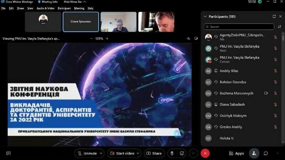Open the Unmute audio options arrow

click(101, 153)
